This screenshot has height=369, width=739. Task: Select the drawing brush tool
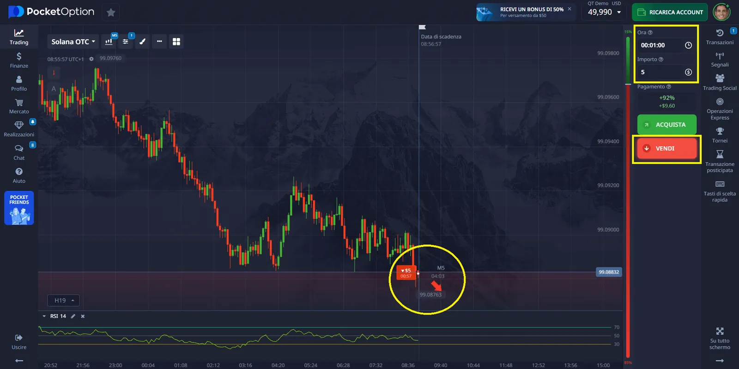(x=142, y=41)
